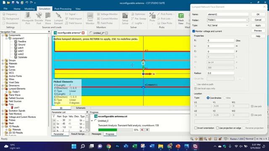
Task: Enable Use projection on edge checkbox
Action: point(217,128)
